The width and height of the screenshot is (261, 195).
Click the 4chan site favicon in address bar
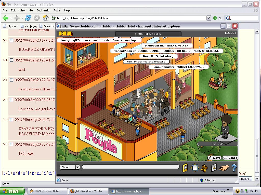[54, 18]
